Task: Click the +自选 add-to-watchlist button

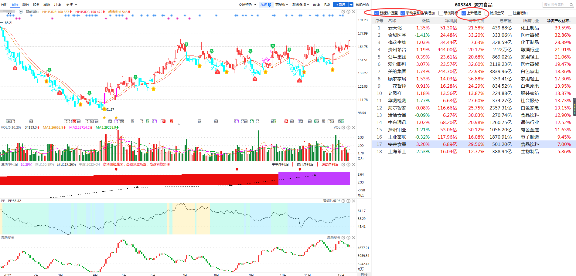Action: (x=341, y=5)
